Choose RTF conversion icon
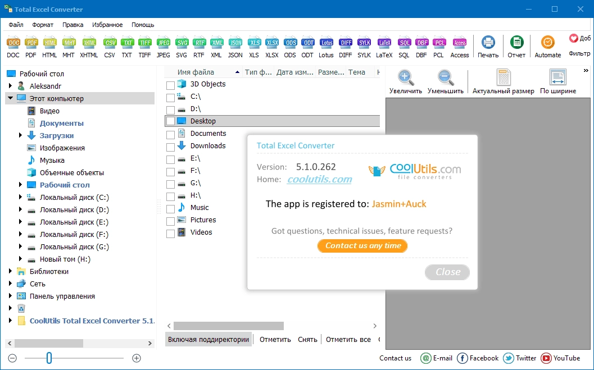 click(x=199, y=43)
